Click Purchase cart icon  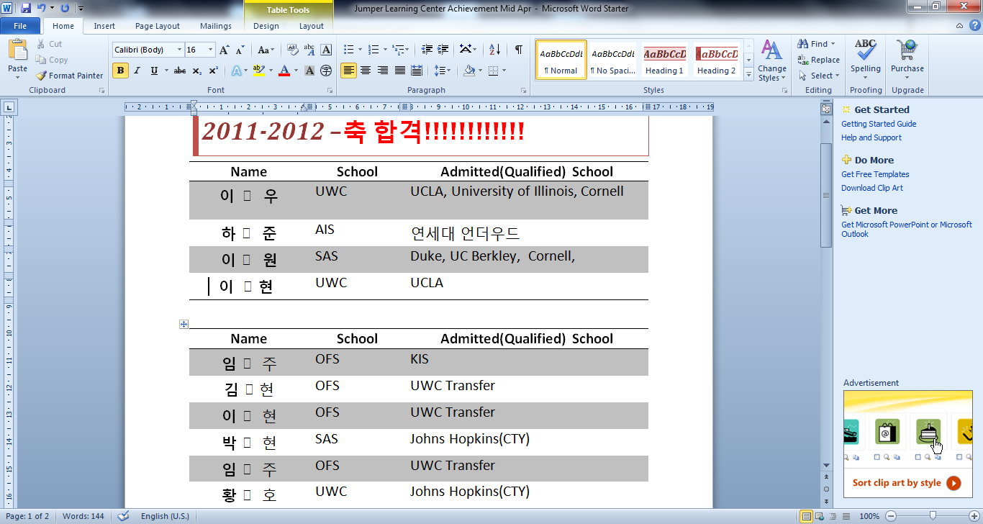[x=907, y=51]
